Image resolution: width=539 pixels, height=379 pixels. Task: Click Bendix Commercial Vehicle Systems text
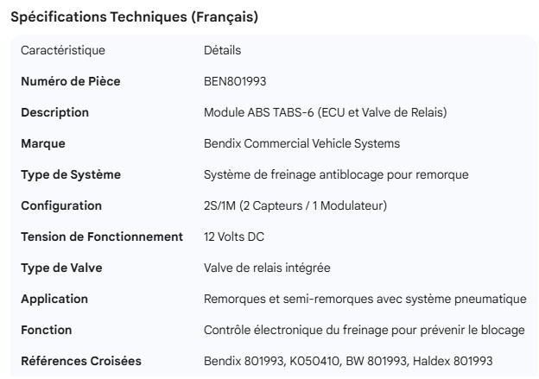(301, 143)
